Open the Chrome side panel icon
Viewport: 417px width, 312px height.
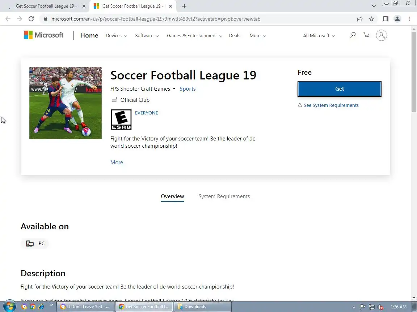point(386,19)
